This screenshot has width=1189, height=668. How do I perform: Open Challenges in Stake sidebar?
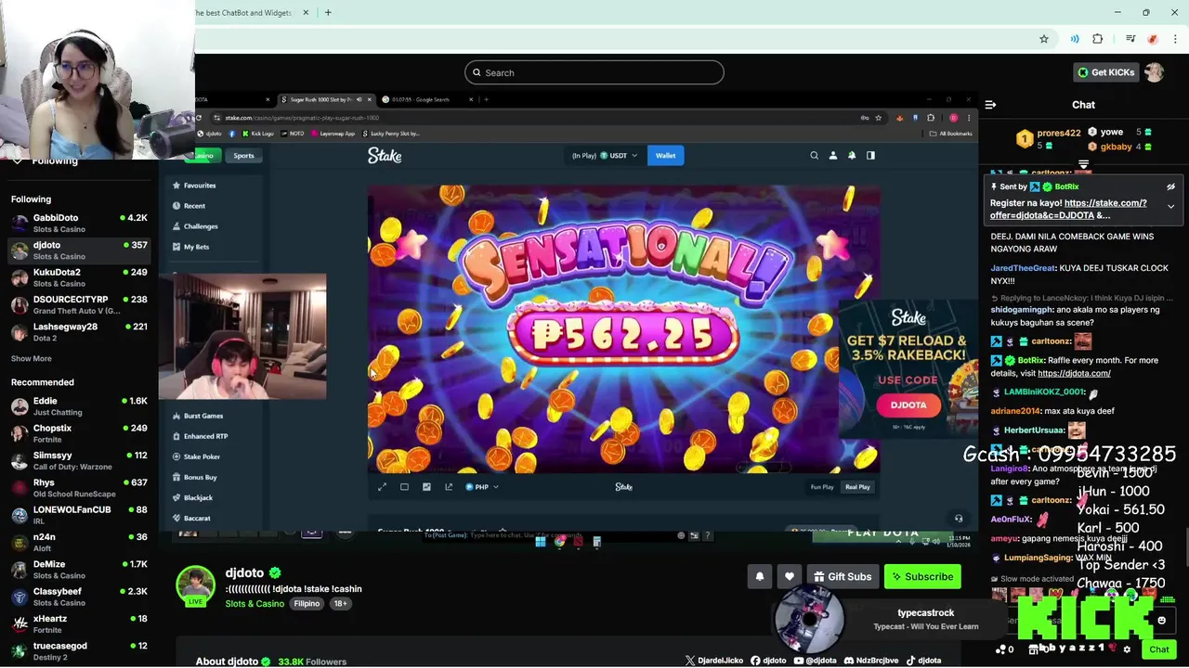pyautogui.click(x=195, y=226)
